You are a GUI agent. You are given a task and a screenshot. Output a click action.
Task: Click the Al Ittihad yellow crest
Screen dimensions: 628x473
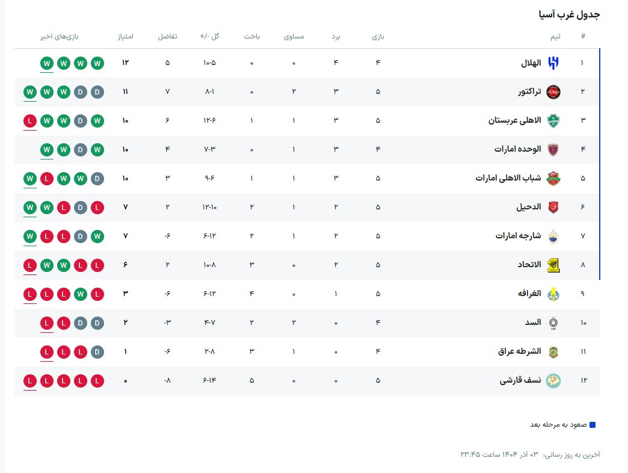[553, 265]
